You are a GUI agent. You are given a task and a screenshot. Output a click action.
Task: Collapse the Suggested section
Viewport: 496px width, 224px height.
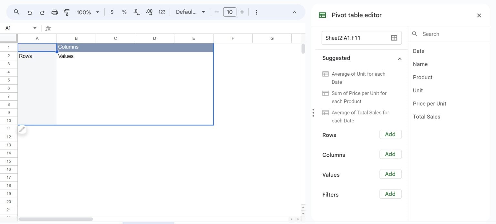[400, 59]
